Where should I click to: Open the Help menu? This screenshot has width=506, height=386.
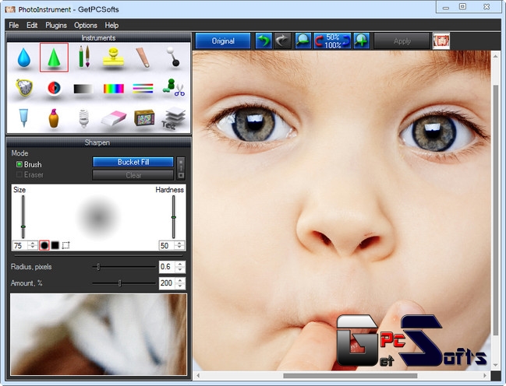[111, 25]
